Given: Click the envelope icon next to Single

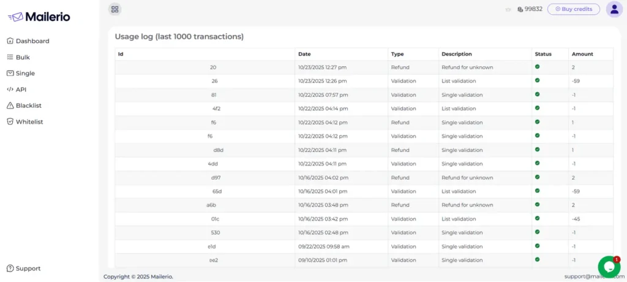Looking at the screenshot, I should pyautogui.click(x=10, y=74).
